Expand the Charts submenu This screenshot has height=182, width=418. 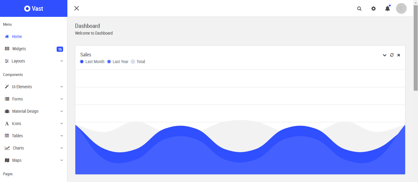(62, 148)
